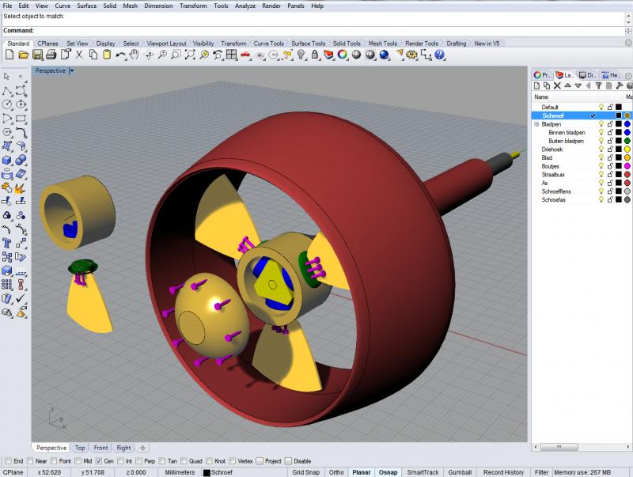
Task: Open the color wheel Object Properties icon
Action: coord(343,55)
